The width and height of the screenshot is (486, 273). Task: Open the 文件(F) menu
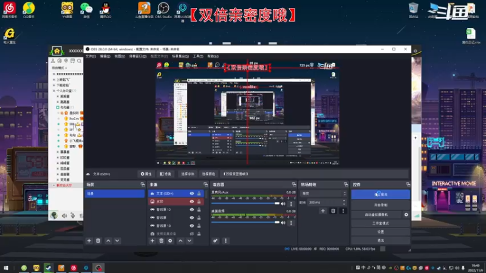coord(91,56)
